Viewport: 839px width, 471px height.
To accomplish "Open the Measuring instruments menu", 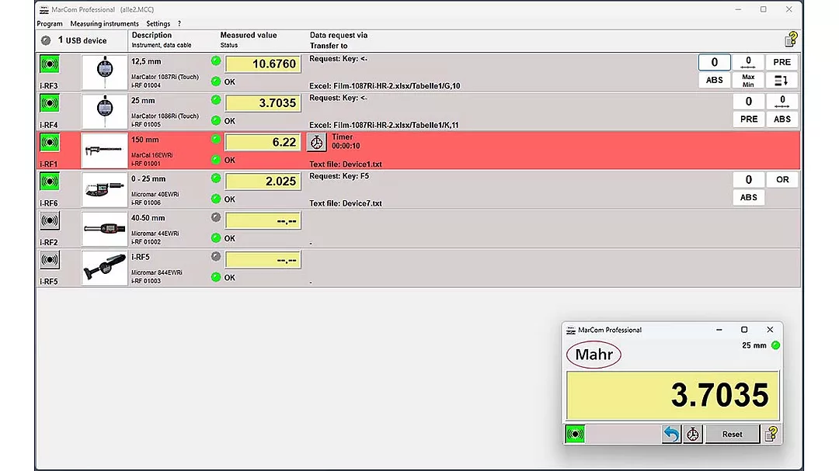I will tap(104, 23).
